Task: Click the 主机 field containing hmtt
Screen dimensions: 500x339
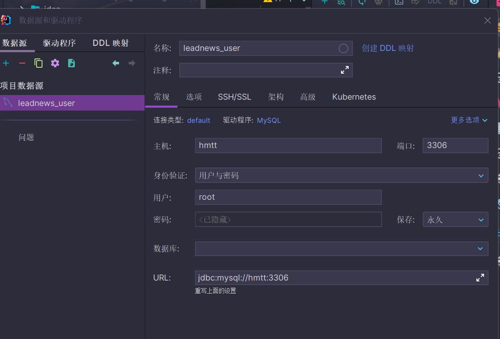Action: point(288,146)
